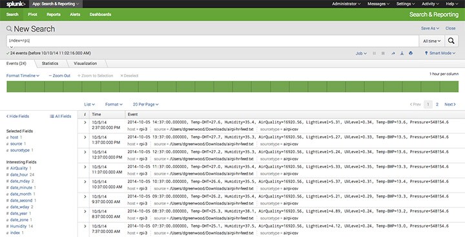The image size is (465, 237).
Task: Open the App: Search & Reporting menu
Action: [56, 4]
